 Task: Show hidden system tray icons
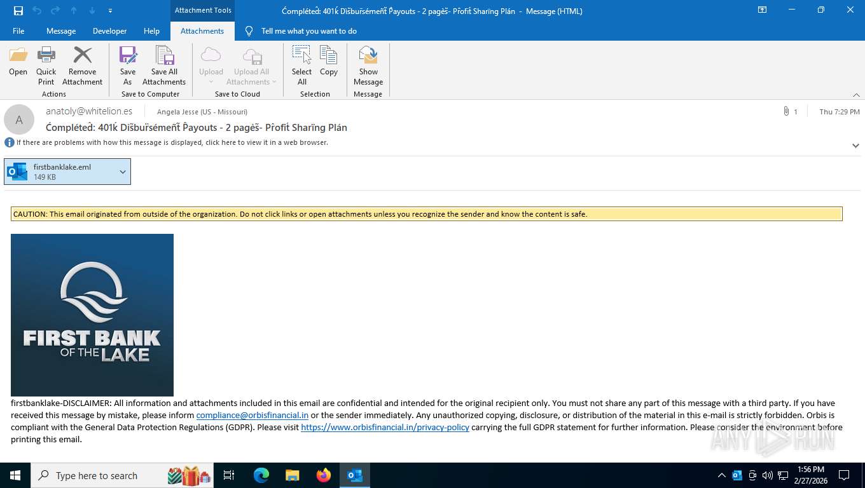(721, 475)
